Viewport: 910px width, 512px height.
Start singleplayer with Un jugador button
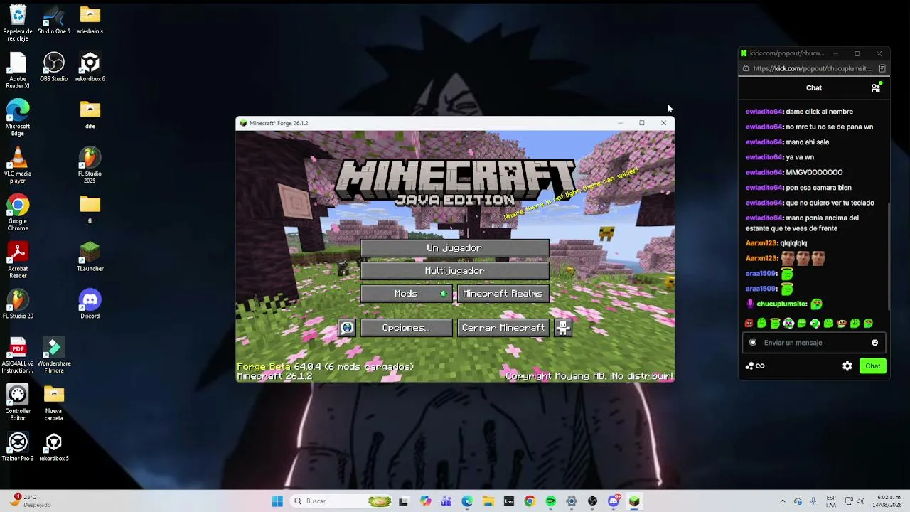tap(455, 248)
